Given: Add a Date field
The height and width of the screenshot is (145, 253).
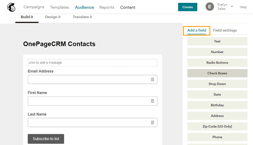Looking at the screenshot, I should 217,94.
